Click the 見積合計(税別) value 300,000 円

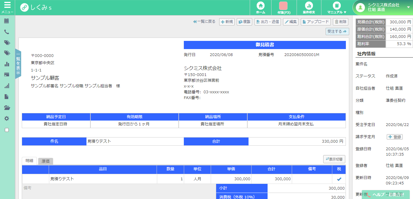(399, 22)
